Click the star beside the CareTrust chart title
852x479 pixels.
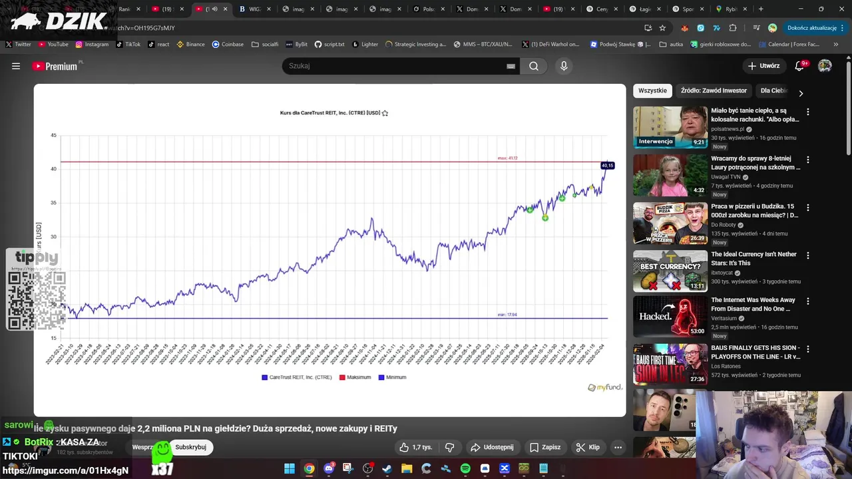[x=385, y=113]
